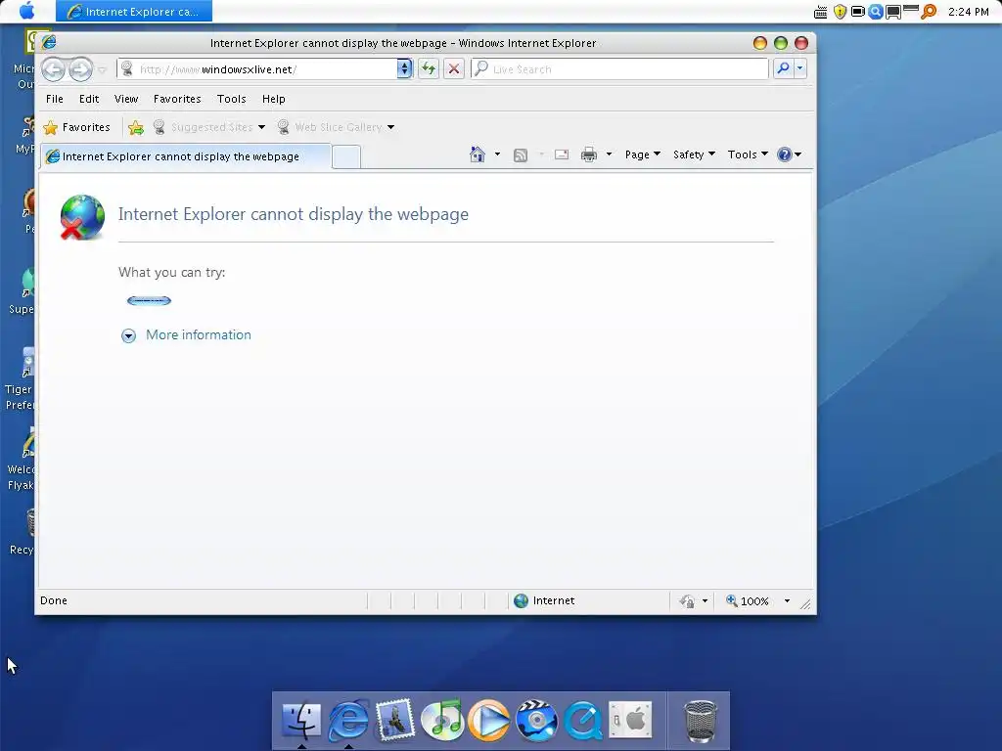Open iTunes from the dock
The height and width of the screenshot is (751, 1002).
pyautogui.click(x=442, y=720)
